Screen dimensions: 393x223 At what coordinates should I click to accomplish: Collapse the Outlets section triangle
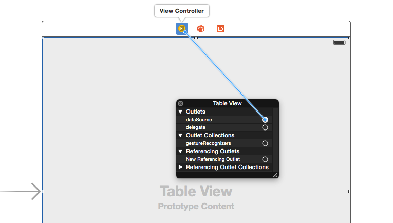coord(180,112)
